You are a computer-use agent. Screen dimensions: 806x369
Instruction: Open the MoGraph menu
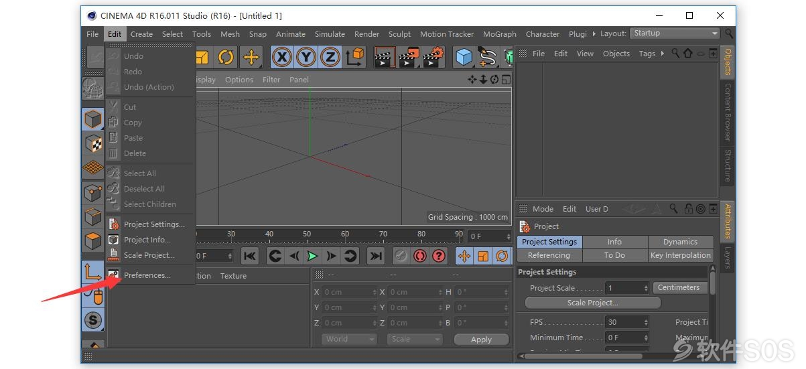coord(500,34)
